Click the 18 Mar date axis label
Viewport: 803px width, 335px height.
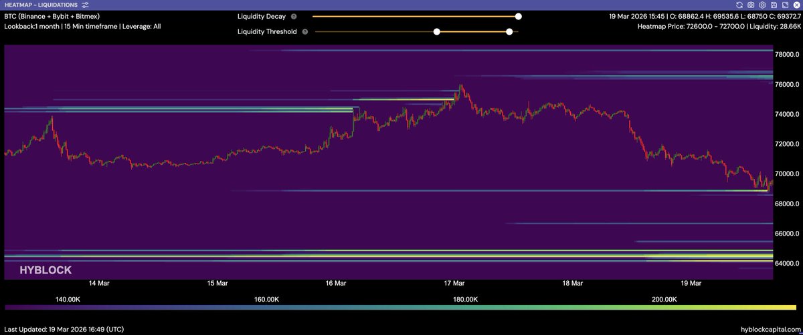(573, 284)
